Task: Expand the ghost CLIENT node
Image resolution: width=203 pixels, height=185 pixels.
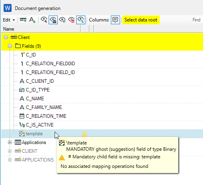Action: (10, 151)
